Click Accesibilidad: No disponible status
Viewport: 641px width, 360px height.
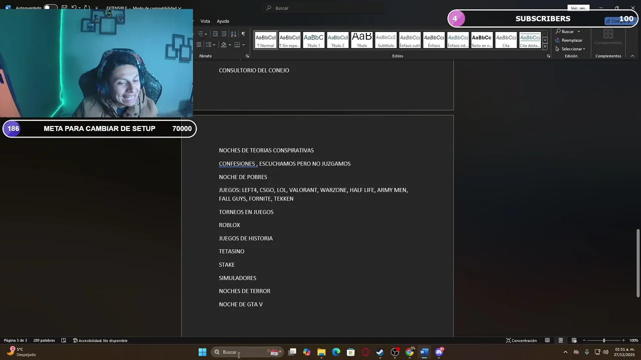(100, 340)
